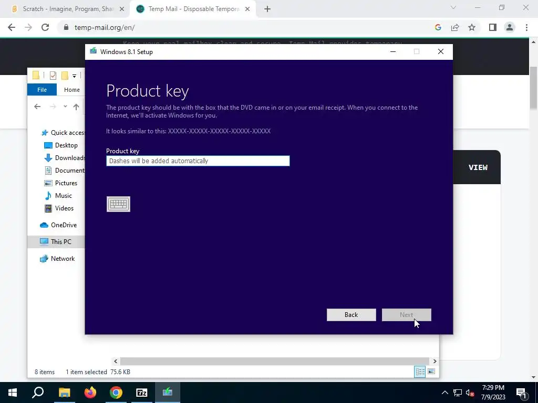Viewport: 538px width, 403px height.
Task: Click the Next button in Setup
Action: 407,315
